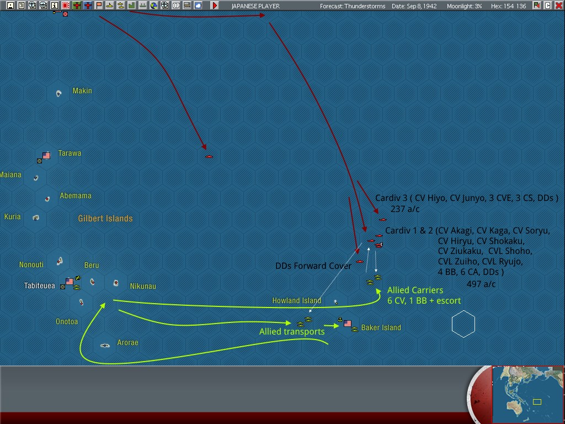This screenshot has height=424, width=565.
Task: Click the anchor icon at Baker Island
Action: (x=340, y=320)
